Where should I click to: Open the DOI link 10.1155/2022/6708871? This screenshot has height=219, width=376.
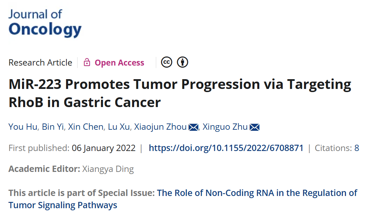[x=226, y=148]
